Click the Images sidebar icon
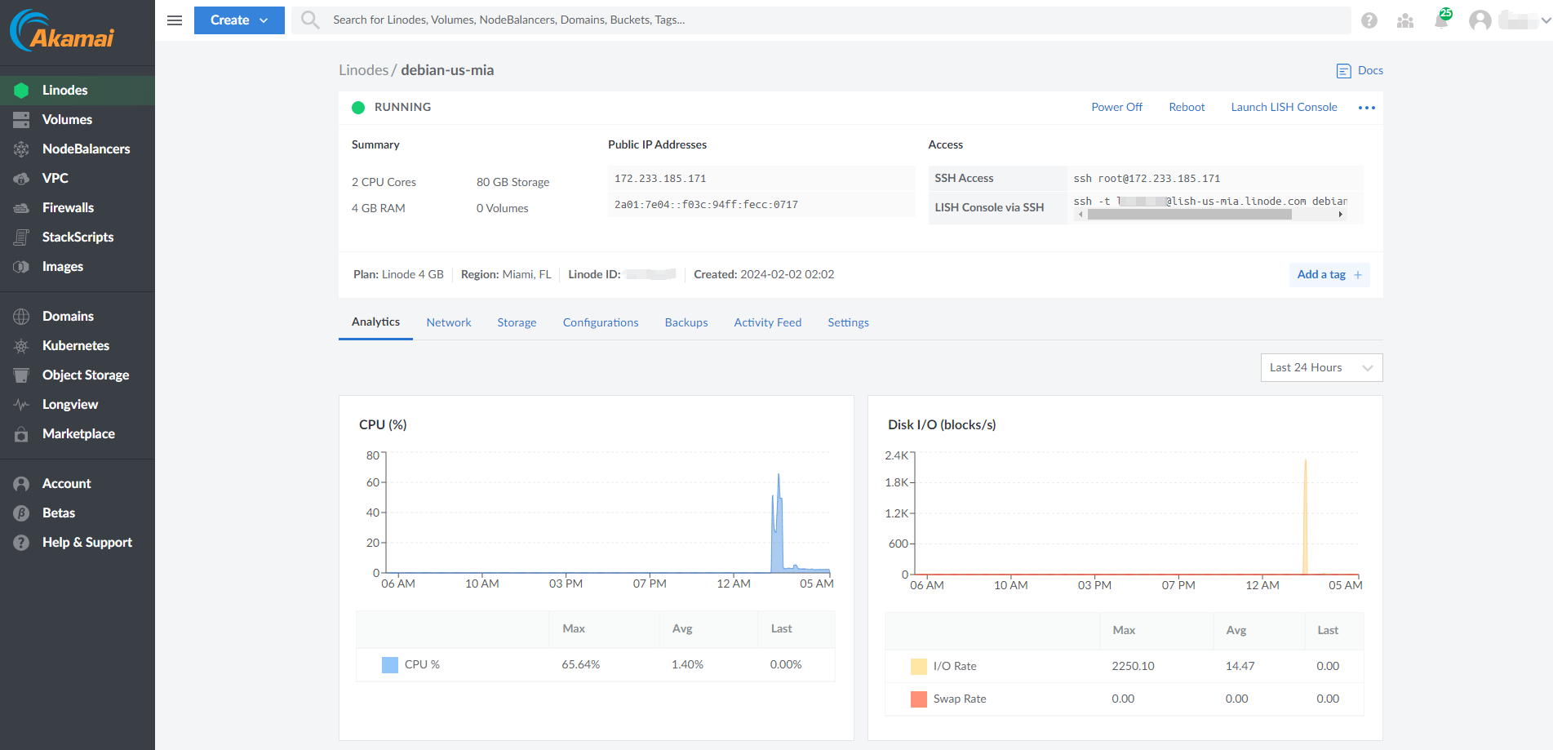The width and height of the screenshot is (1553, 750). point(21,266)
